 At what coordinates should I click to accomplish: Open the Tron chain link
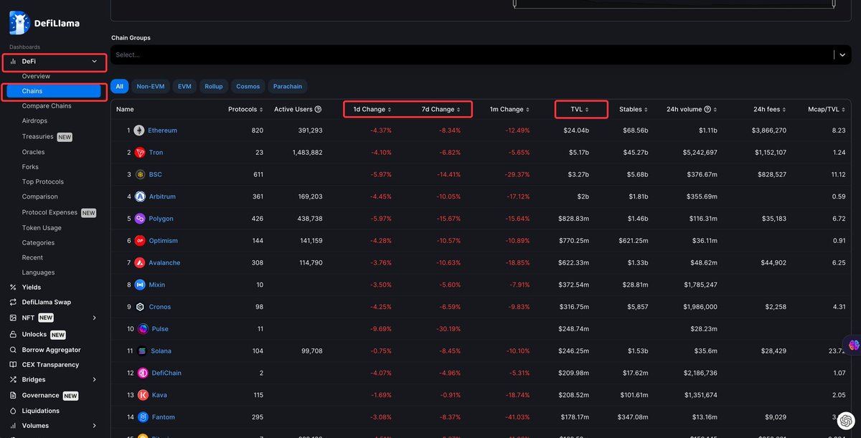[x=156, y=153]
